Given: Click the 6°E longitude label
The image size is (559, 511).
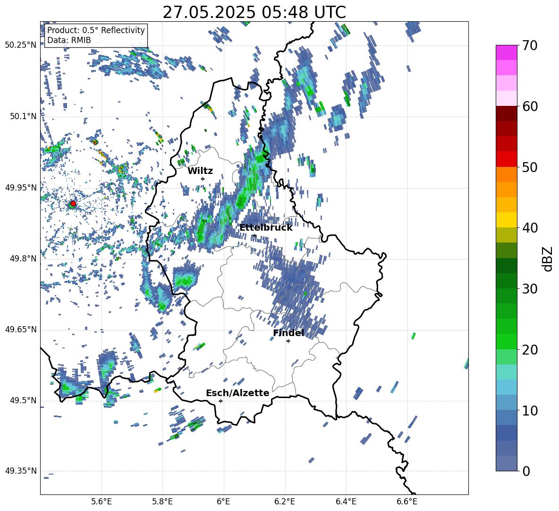Looking at the screenshot, I should [x=223, y=502].
